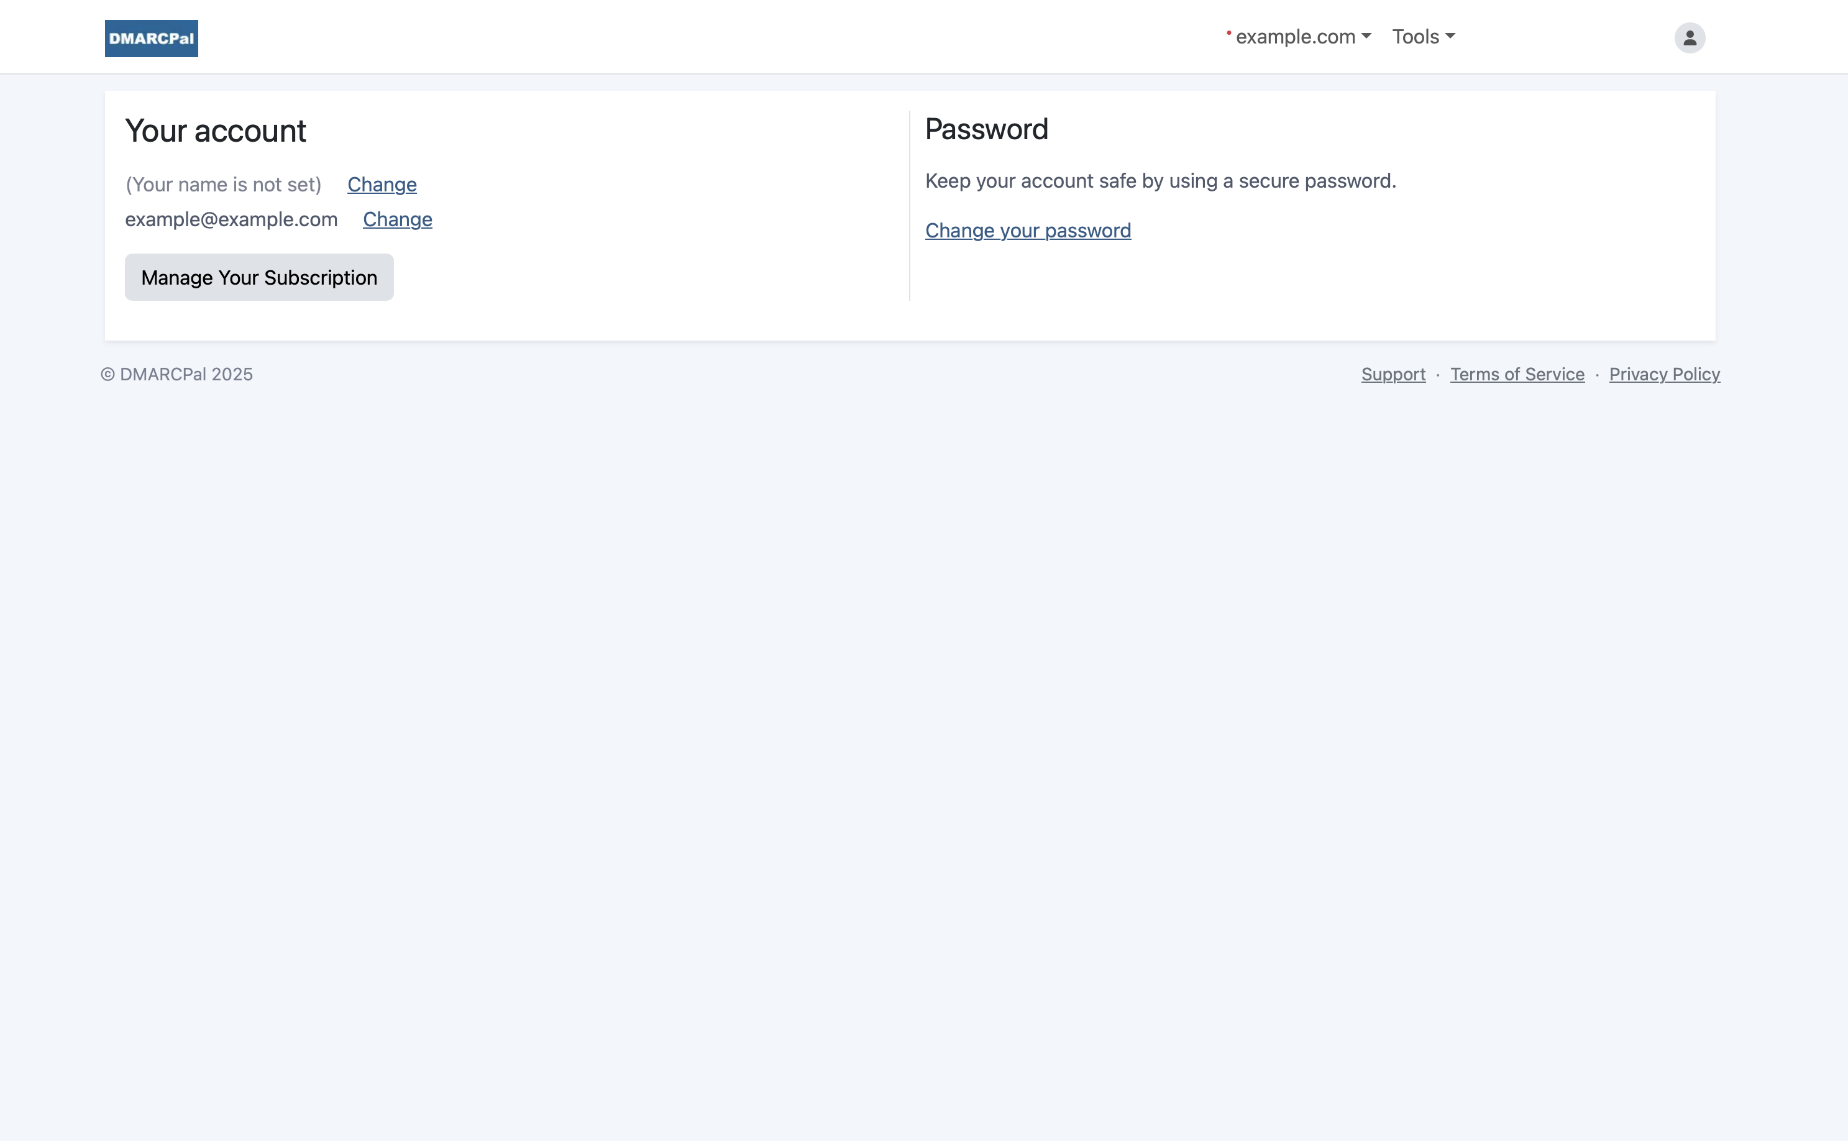Click the caret arrow next to example.com
This screenshot has width=1848, height=1141.
pyautogui.click(x=1366, y=36)
